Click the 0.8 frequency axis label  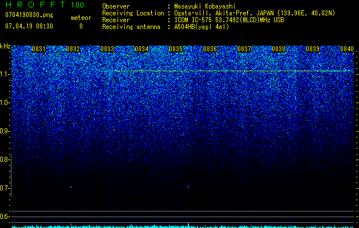tap(5, 160)
